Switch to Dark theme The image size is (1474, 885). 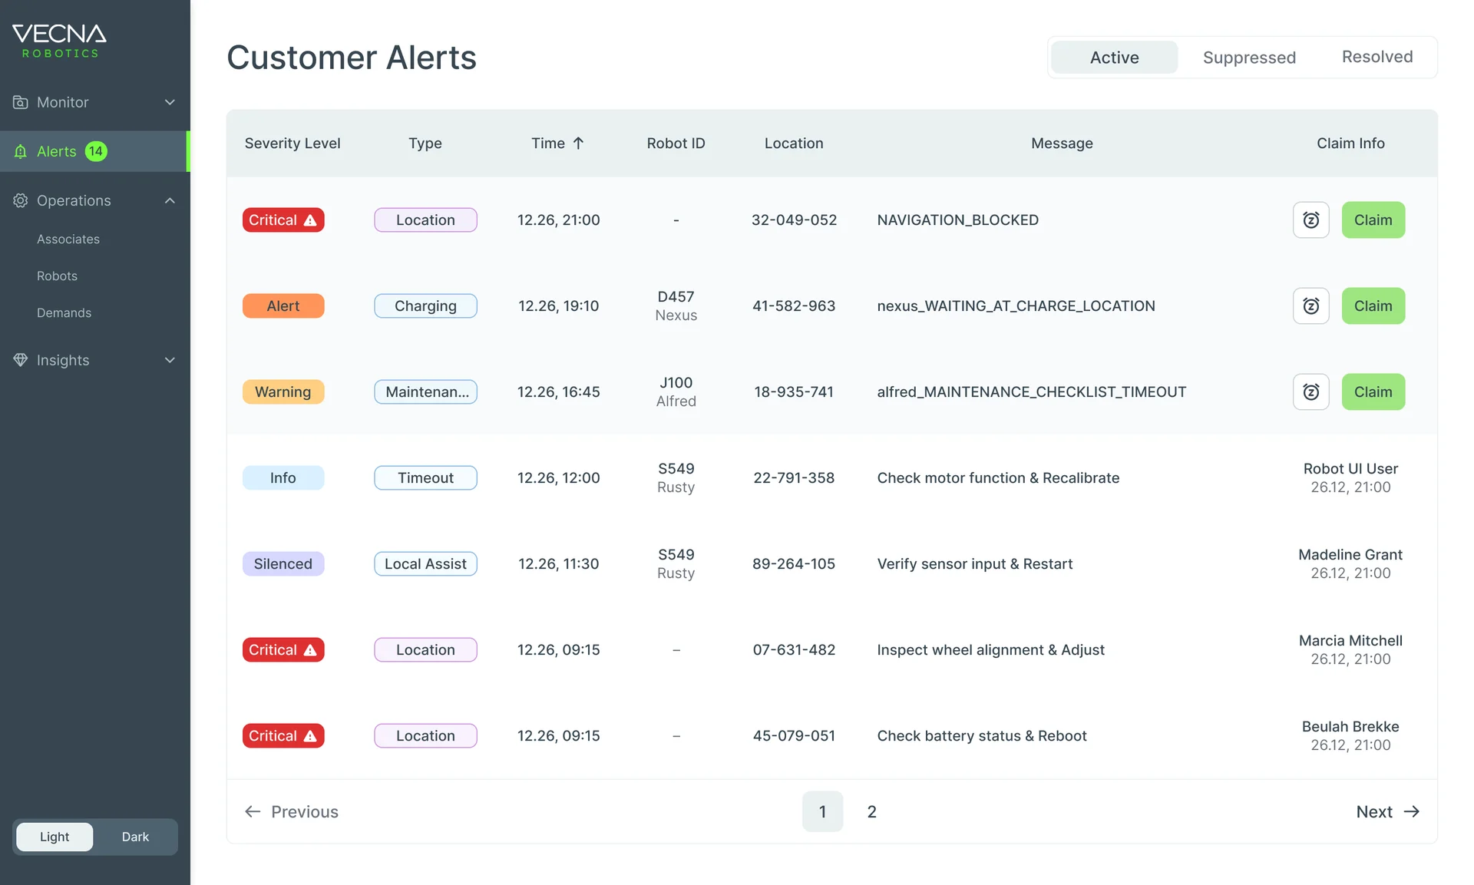[x=135, y=837]
